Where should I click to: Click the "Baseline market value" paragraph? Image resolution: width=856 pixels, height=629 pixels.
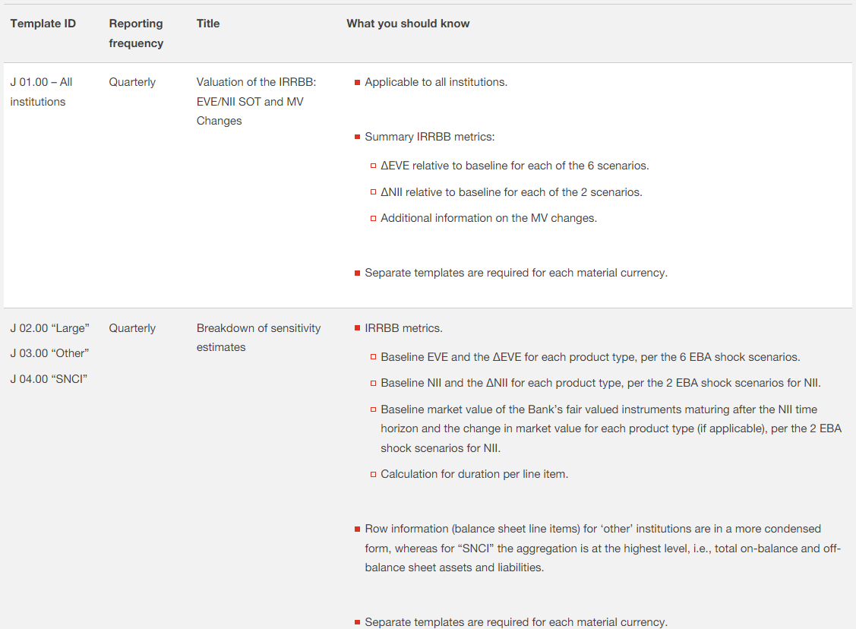tap(611, 428)
